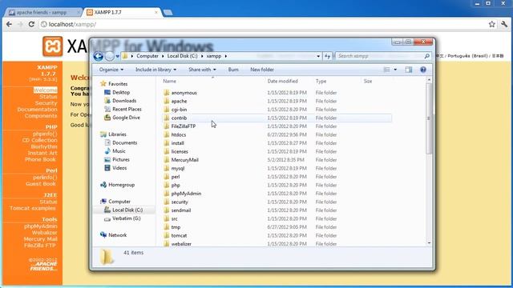The width and height of the screenshot is (513, 288).
Task: Click the magnifier icon in search box
Action: click(427, 56)
